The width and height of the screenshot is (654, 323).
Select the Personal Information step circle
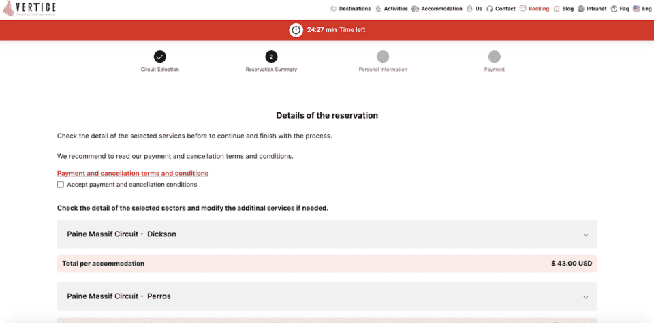[x=383, y=57]
